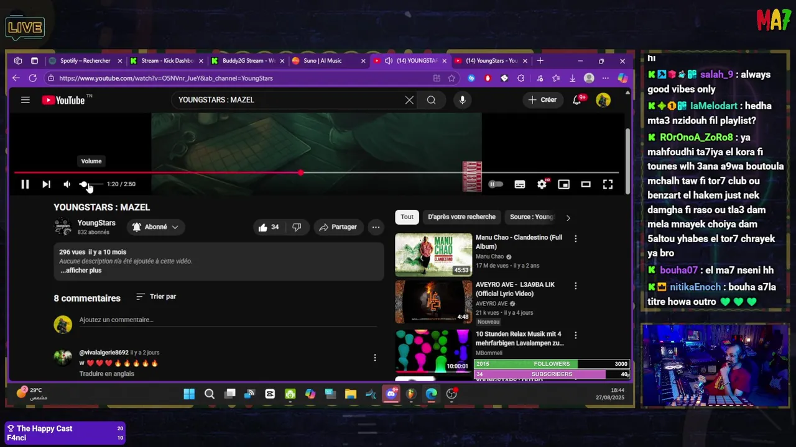Open YouTube hamburger guide menu

[25, 100]
